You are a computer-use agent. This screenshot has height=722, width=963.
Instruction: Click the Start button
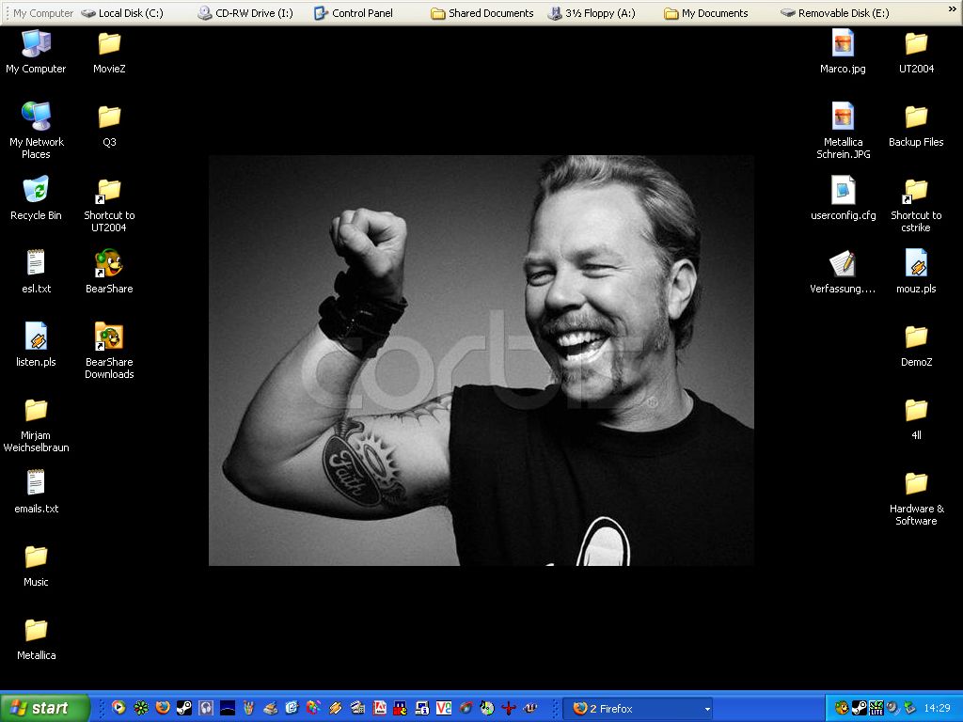[44, 708]
